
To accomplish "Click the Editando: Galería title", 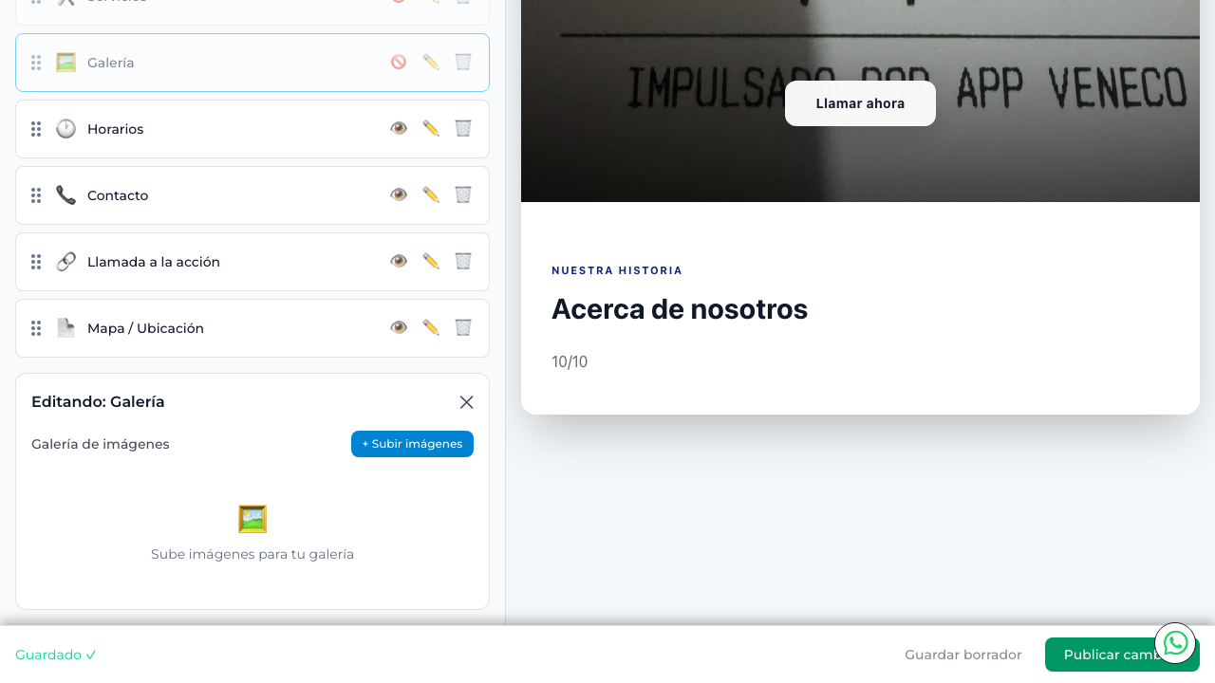I will (98, 402).
